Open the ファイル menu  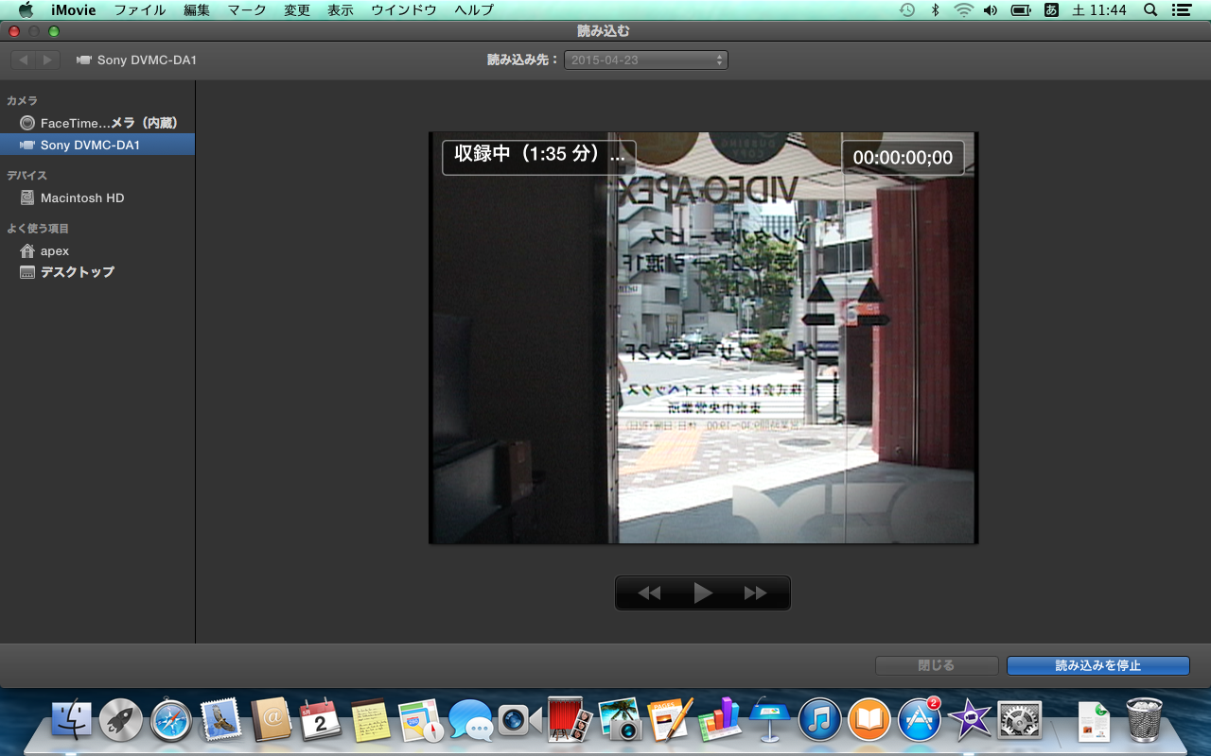pyautogui.click(x=140, y=10)
